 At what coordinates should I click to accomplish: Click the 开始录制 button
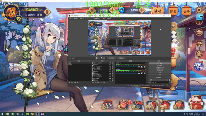pos(159,65)
